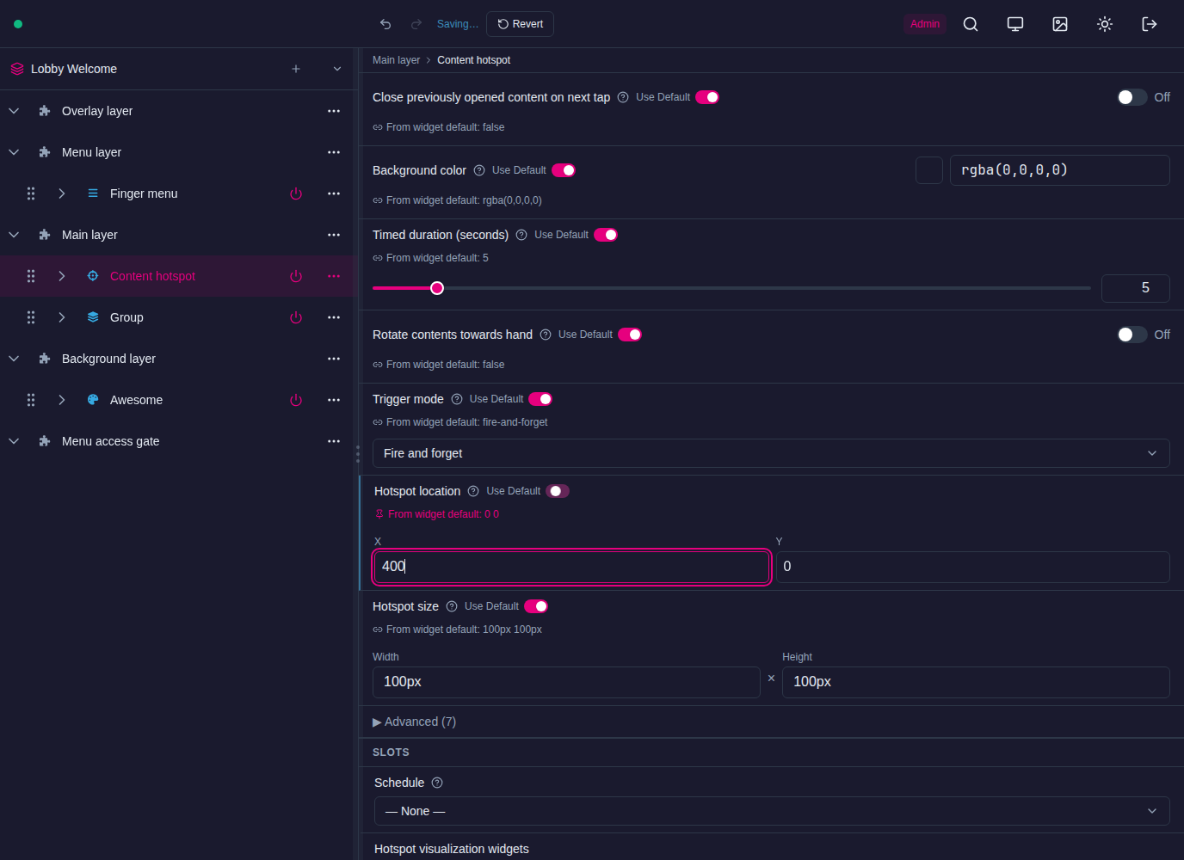Screen dimensions: 1184x860
Task: Toggle Use Default for Close previously opened content
Action: (x=707, y=97)
